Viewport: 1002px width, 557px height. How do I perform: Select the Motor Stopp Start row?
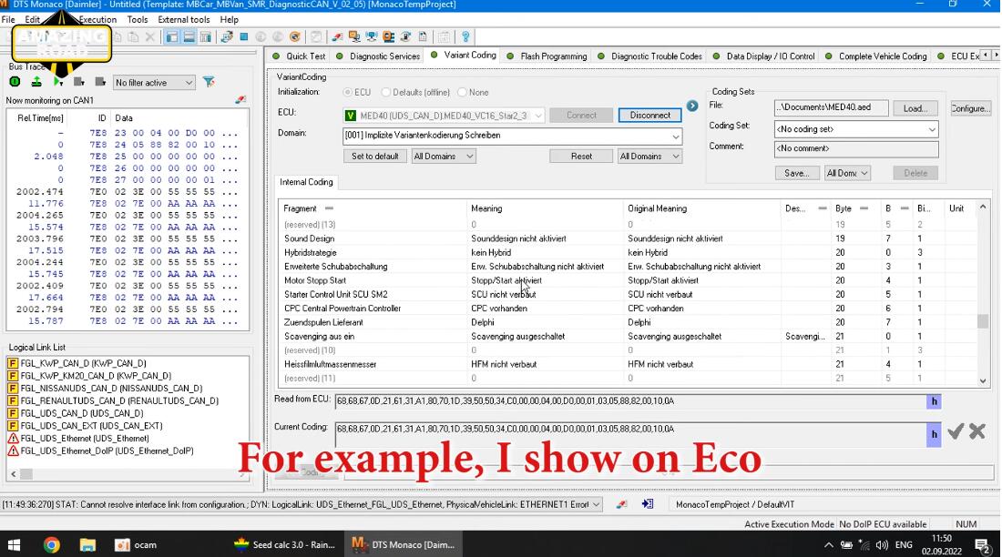(x=628, y=280)
